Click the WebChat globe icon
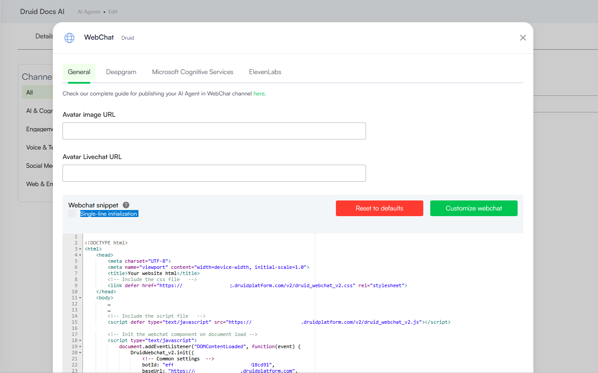 69,38
